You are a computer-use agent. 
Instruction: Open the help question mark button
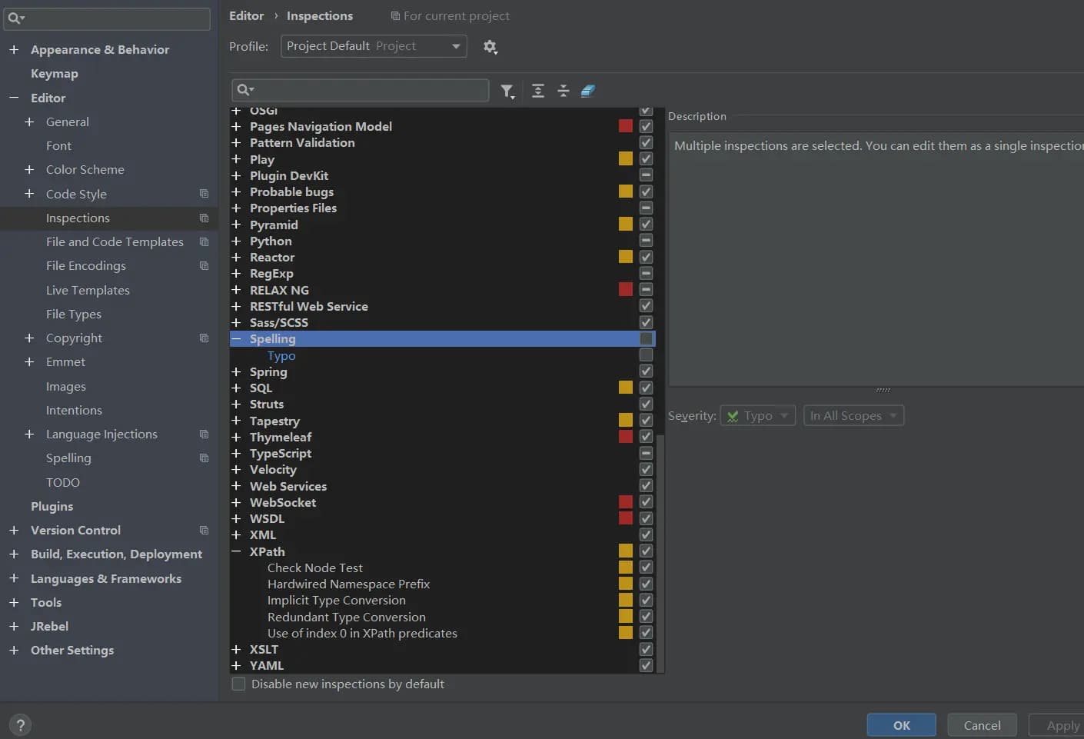coord(21,725)
